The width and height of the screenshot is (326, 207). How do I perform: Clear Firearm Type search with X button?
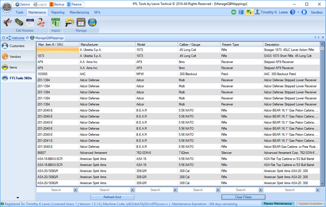tap(260, 190)
